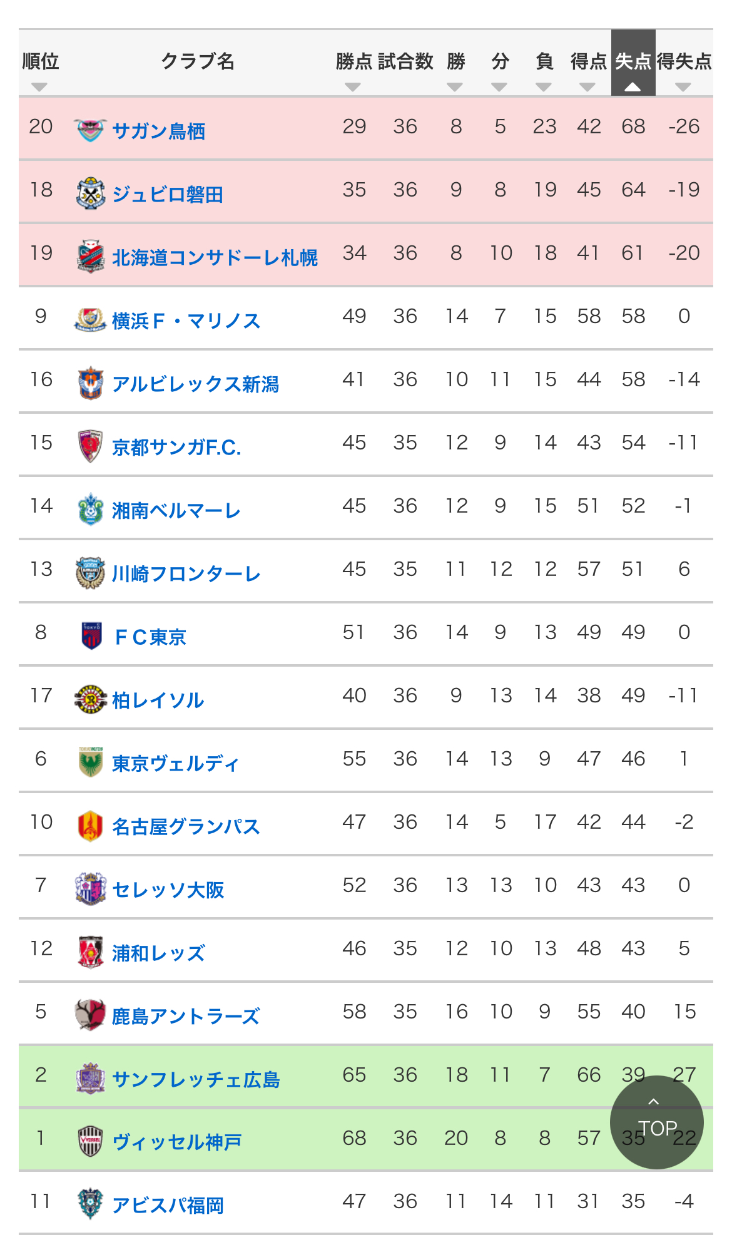732x1252 pixels.
Task: Open サンフレッチェ広島 club link
Action: pos(195,1079)
